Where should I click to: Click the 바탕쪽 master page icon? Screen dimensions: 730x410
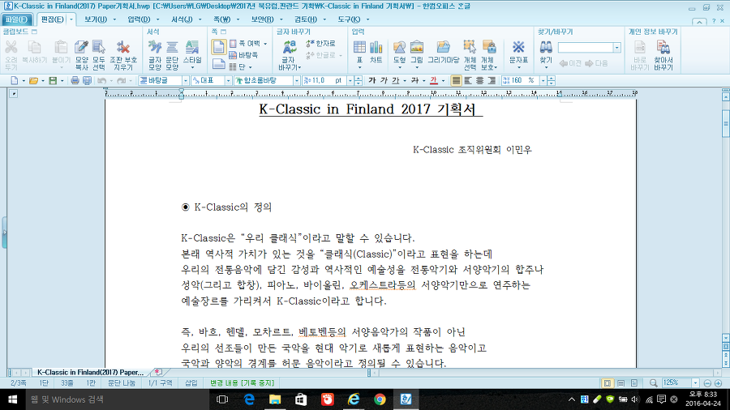(x=243, y=55)
